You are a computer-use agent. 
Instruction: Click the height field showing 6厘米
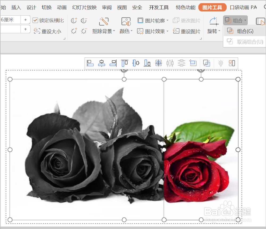11,20
